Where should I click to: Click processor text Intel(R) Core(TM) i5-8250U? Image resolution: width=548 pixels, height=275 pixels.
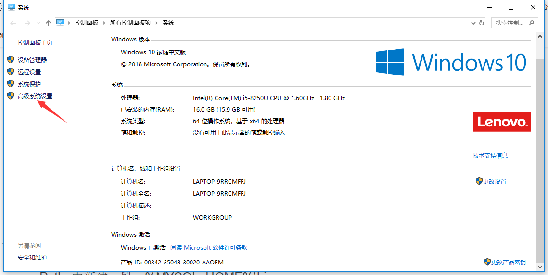(x=269, y=98)
